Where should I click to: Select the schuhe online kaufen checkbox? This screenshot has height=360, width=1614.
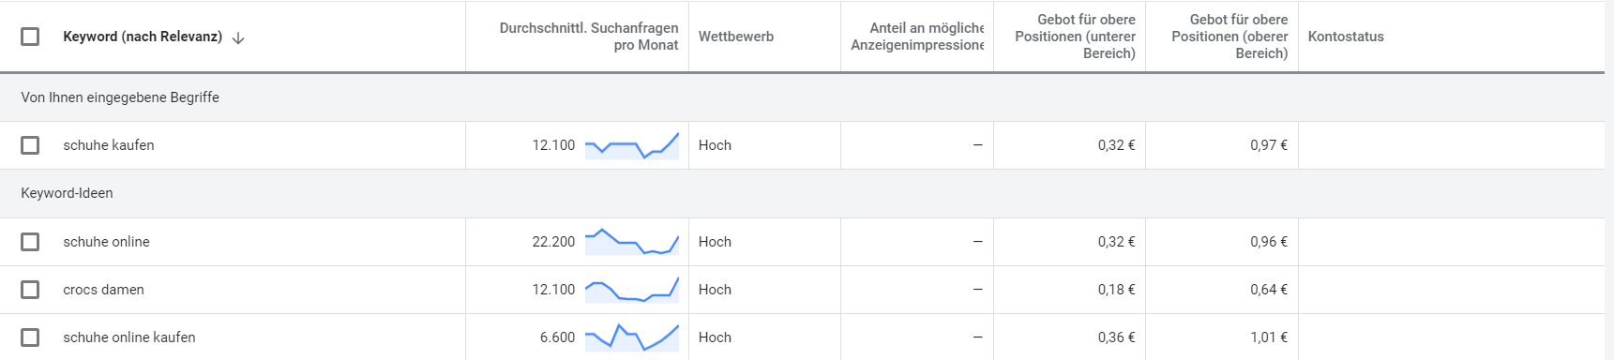[x=30, y=337]
